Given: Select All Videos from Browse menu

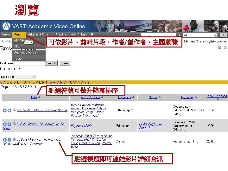Looking at the screenshot, I should click(29, 41).
